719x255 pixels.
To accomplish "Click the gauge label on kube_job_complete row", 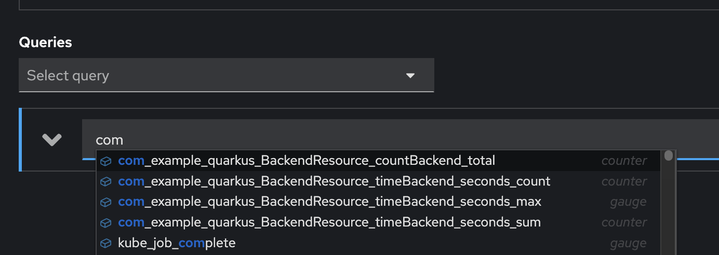I will (x=628, y=243).
